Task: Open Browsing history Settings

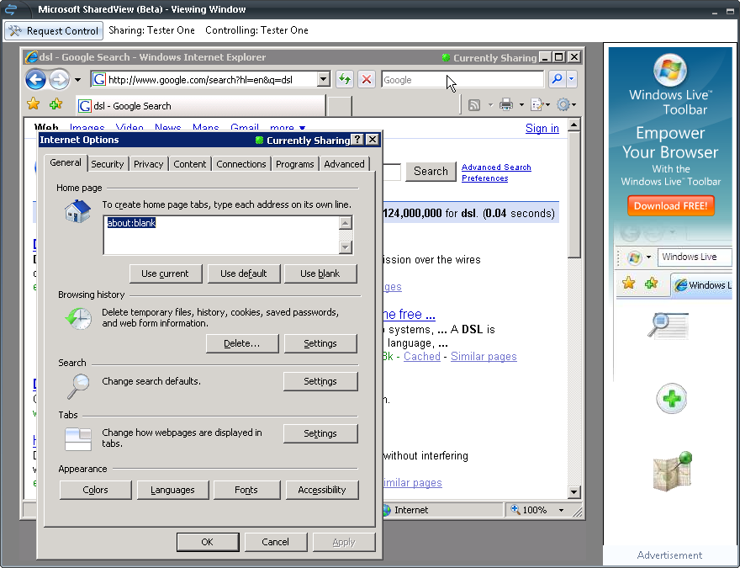Action: click(320, 343)
